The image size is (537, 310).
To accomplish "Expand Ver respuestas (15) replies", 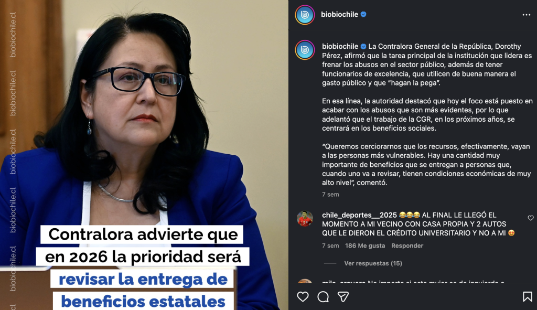I will coord(373,263).
